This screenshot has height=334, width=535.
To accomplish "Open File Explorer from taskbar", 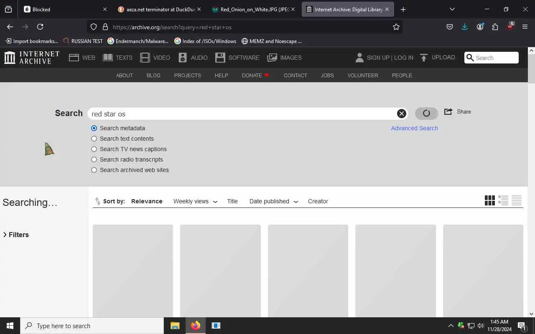I will point(175,326).
